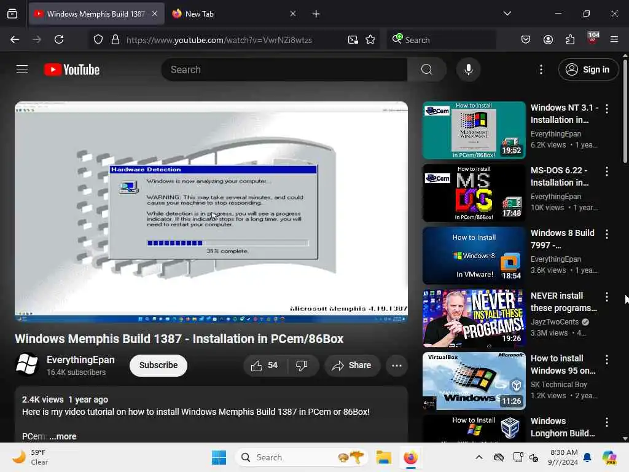Viewport: 629px width, 472px height.
Task: Click the YouTube search magnifier button
Action: pos(426,69)
